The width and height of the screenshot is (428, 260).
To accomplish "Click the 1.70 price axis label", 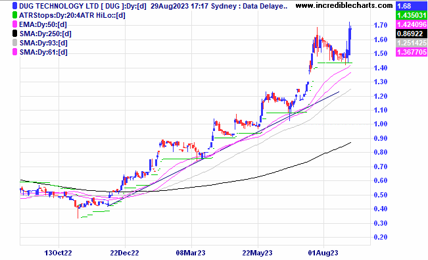I will 380,26.
